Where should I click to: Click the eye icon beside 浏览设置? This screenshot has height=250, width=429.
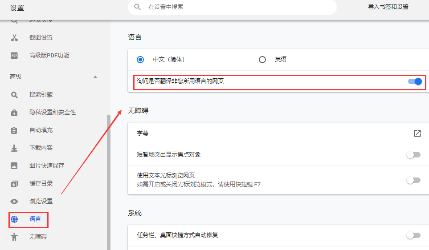(x=14, y=201)
